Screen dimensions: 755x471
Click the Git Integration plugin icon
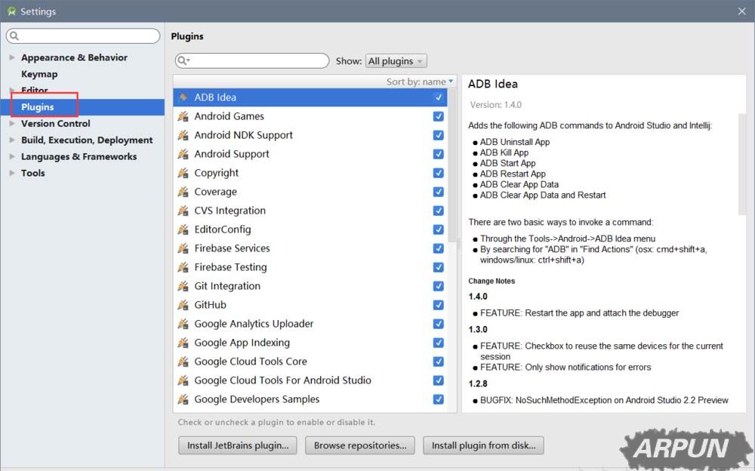[183, 286]
